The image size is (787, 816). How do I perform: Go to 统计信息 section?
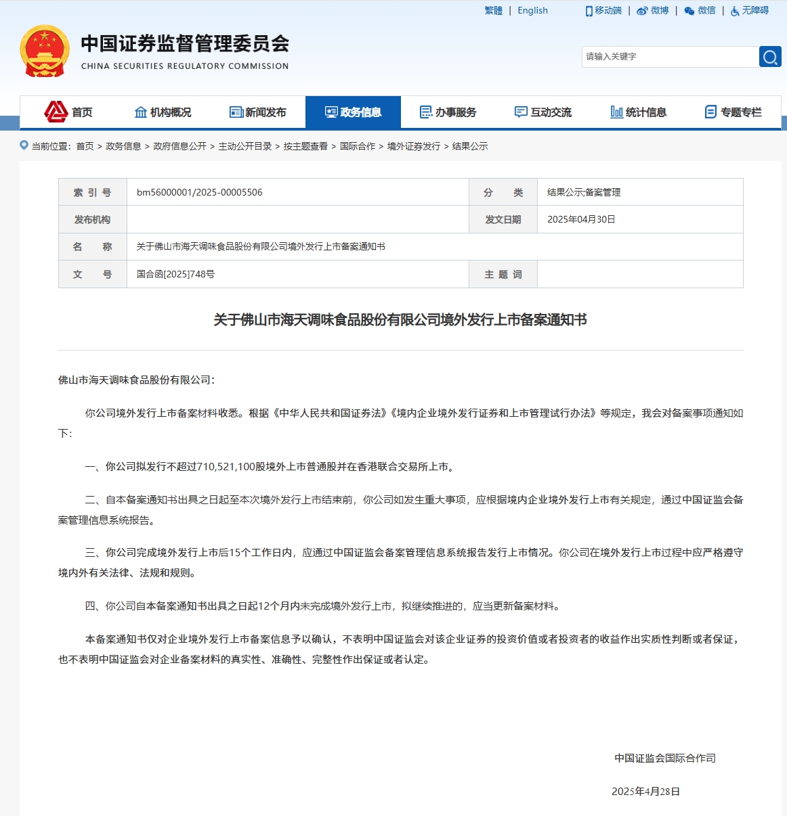coord(639,112)
